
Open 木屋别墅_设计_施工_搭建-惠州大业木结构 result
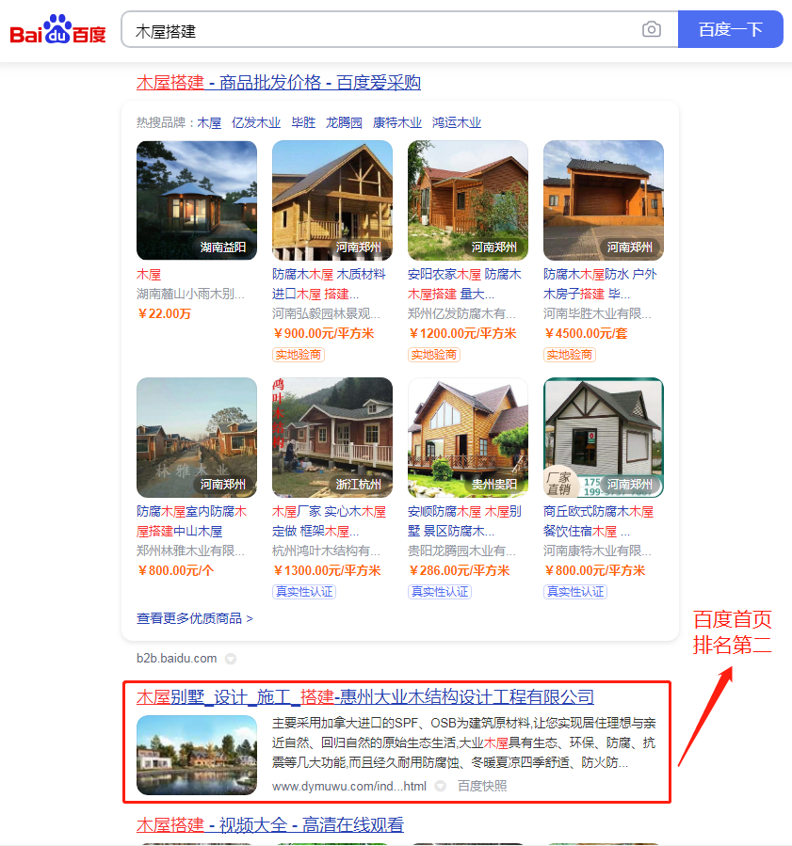[x=365, y=697]
